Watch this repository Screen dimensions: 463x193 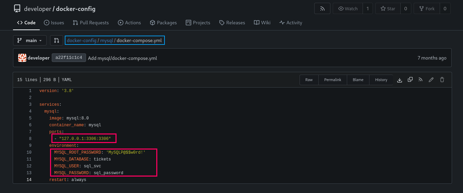pyautogui.click(x=348, y=9)
